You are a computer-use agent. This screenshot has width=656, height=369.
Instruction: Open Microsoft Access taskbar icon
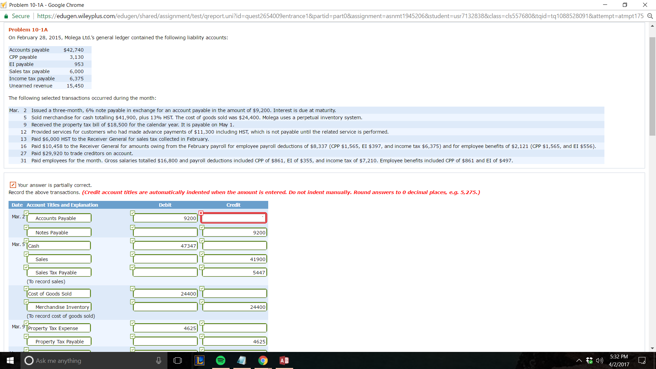click(284, 360)
